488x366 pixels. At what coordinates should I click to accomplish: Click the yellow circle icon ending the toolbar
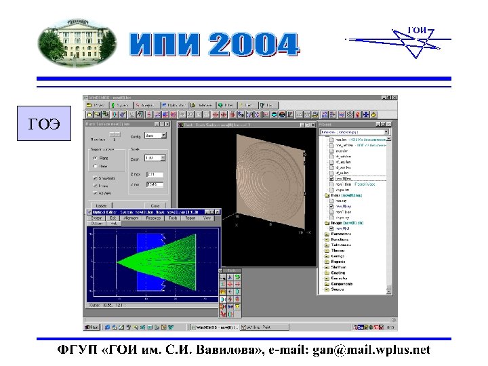373,115
